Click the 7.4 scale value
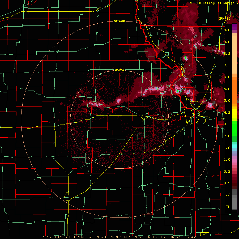239x239 pixels. [227, 65]
